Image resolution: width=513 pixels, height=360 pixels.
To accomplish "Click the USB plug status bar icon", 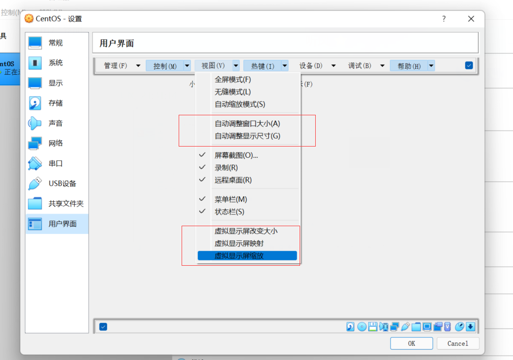I will [x=405, y=327].
